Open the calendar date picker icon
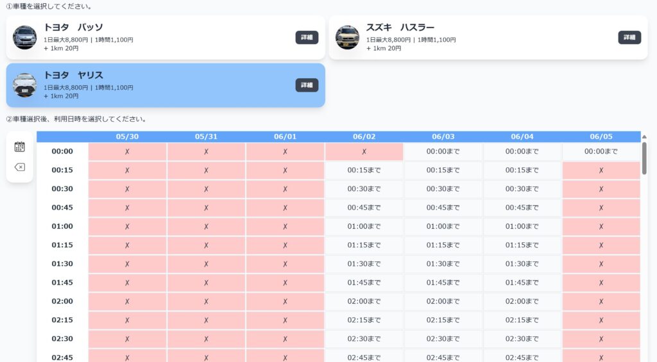This screenshot has height=362, width=657. (20, 147)
